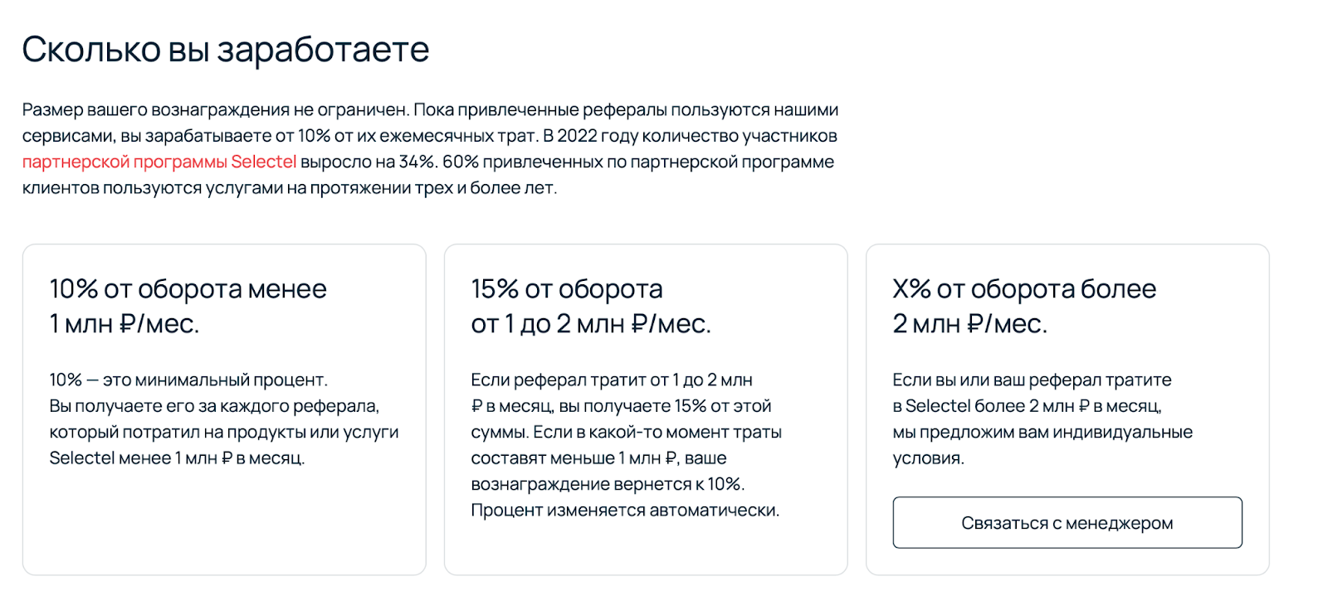The image size is (1328, 610).
Task: Click the sentence "10% — это минимальный процент."
Action: coord(188,380)
